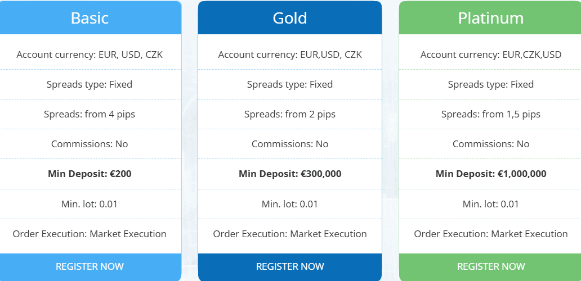Viewport: 581px width, 281px height.
Task: Click REGISTER NOW under Basic plan
Action: point(90,266)
